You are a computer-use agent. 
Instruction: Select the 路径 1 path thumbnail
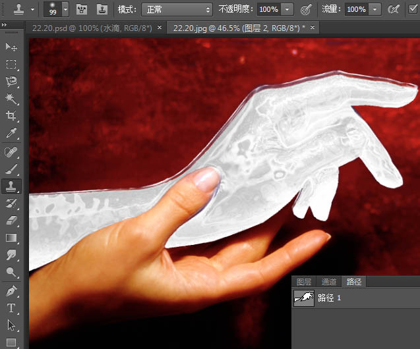click(x=304, y=298)
